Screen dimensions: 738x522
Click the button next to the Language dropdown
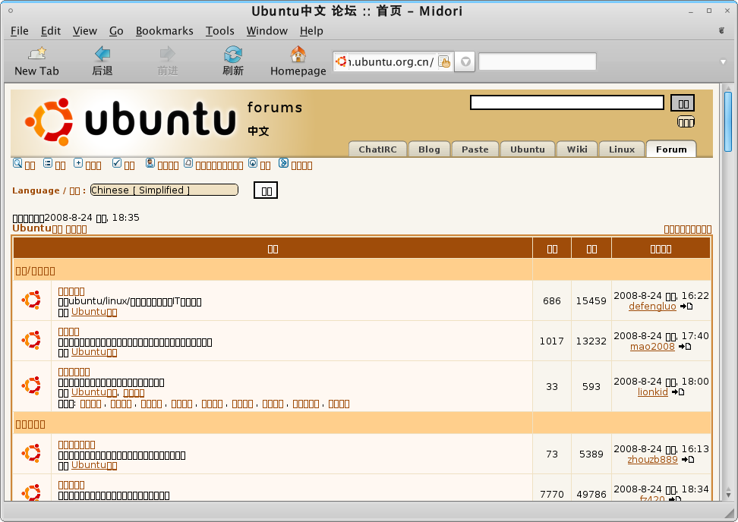pos(266,190)
